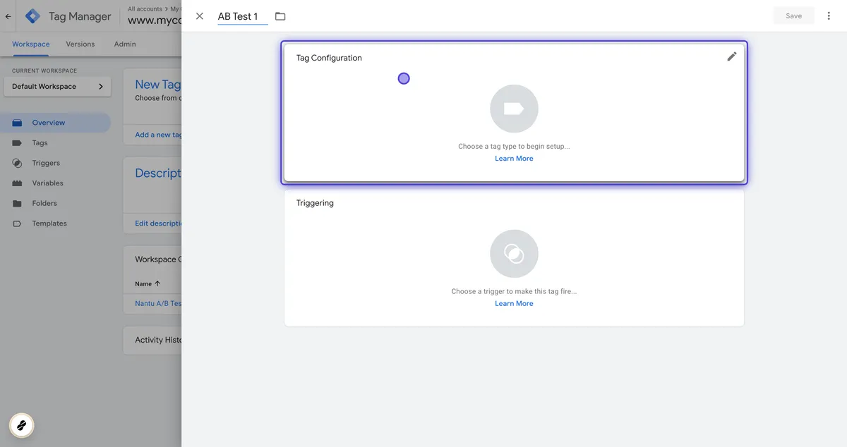847x447 pixels.
Task: Click the Save button
Action: point(794,16)
